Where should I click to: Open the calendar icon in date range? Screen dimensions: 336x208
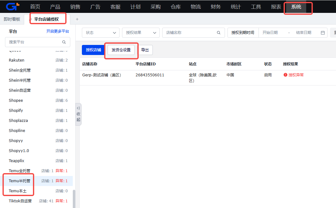[x=323, y=33]
